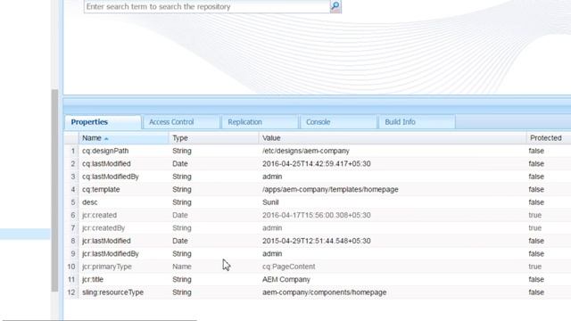Select the jcr:created property name
571x321 pixels.
click(x=99, y=215)
